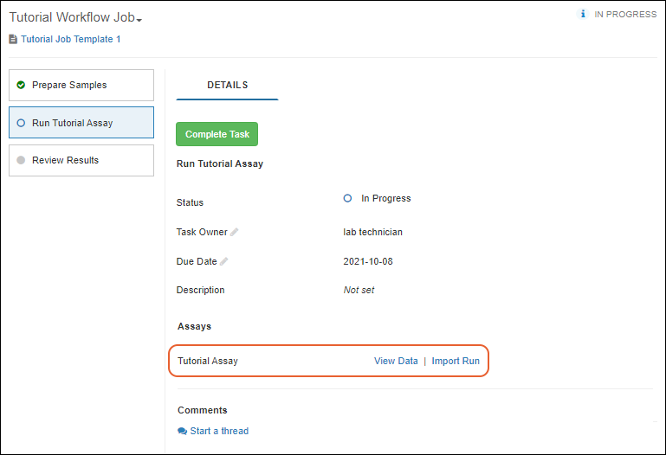The height and width of the screenshot is (455, 666).
Task: Click the pencil icon next to Task Owner
Action: (235, 232)
